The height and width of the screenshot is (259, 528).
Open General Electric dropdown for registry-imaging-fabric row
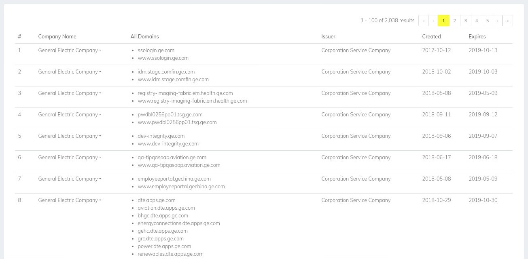tap(70, 93)
